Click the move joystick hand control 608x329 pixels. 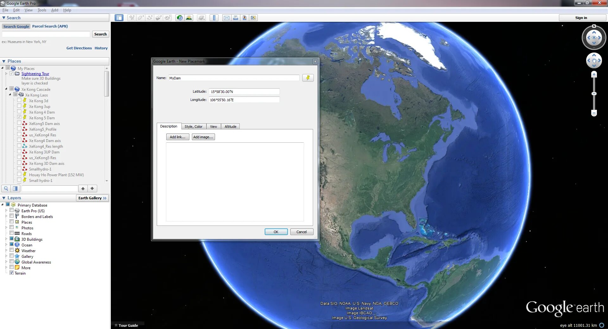[594, 60]
